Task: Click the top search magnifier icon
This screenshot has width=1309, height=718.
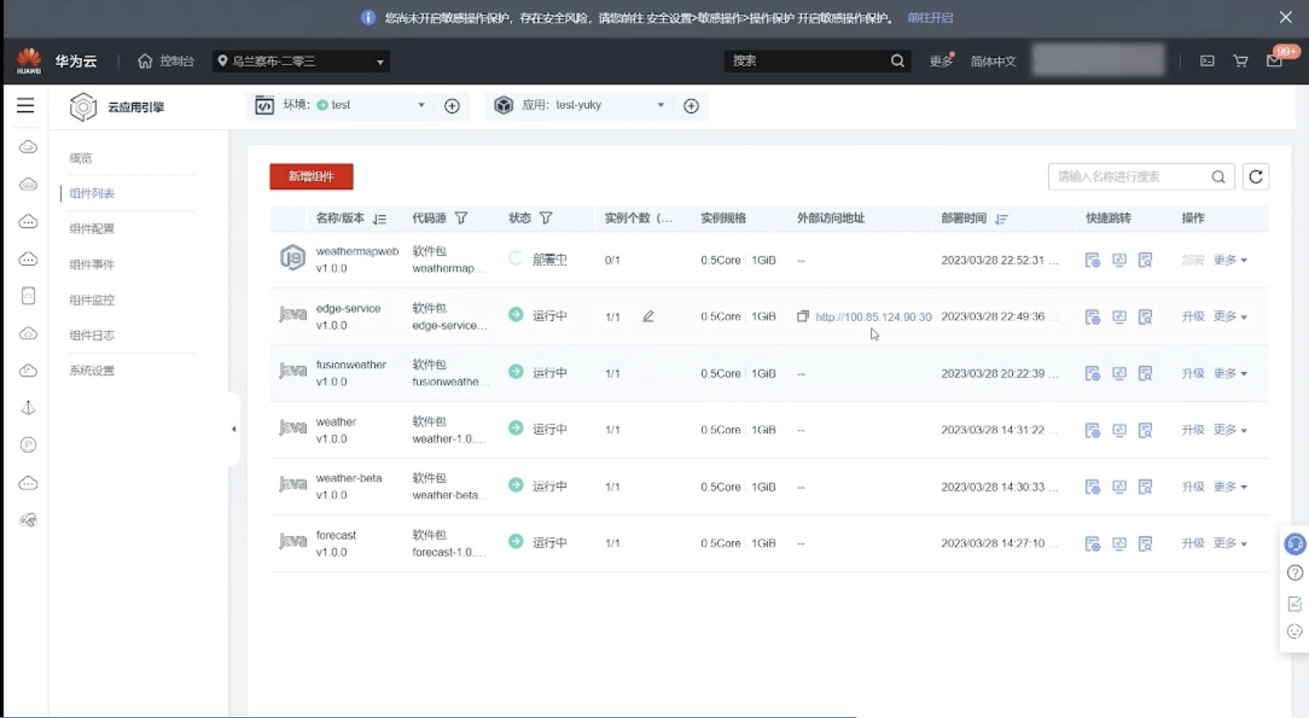Action: tap(897, 61)
